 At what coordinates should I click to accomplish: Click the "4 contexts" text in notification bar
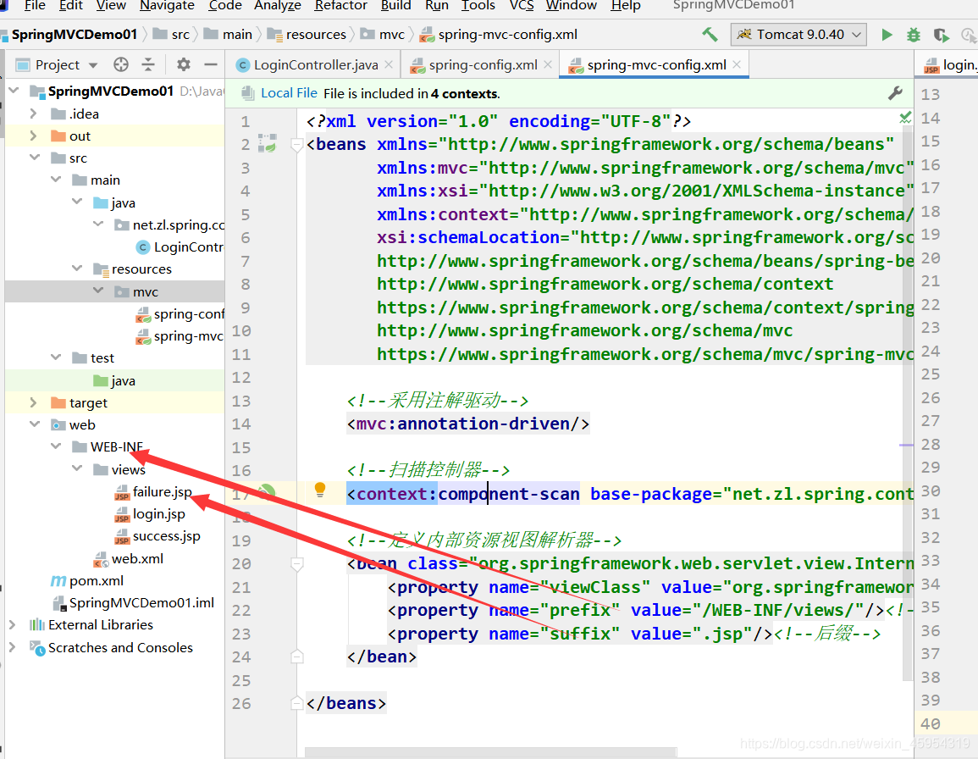click(464, 94)
